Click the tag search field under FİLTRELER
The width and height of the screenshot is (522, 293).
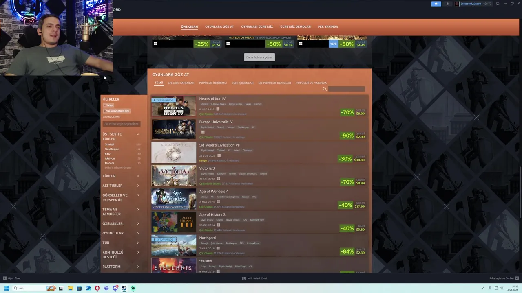click(122, 124)
